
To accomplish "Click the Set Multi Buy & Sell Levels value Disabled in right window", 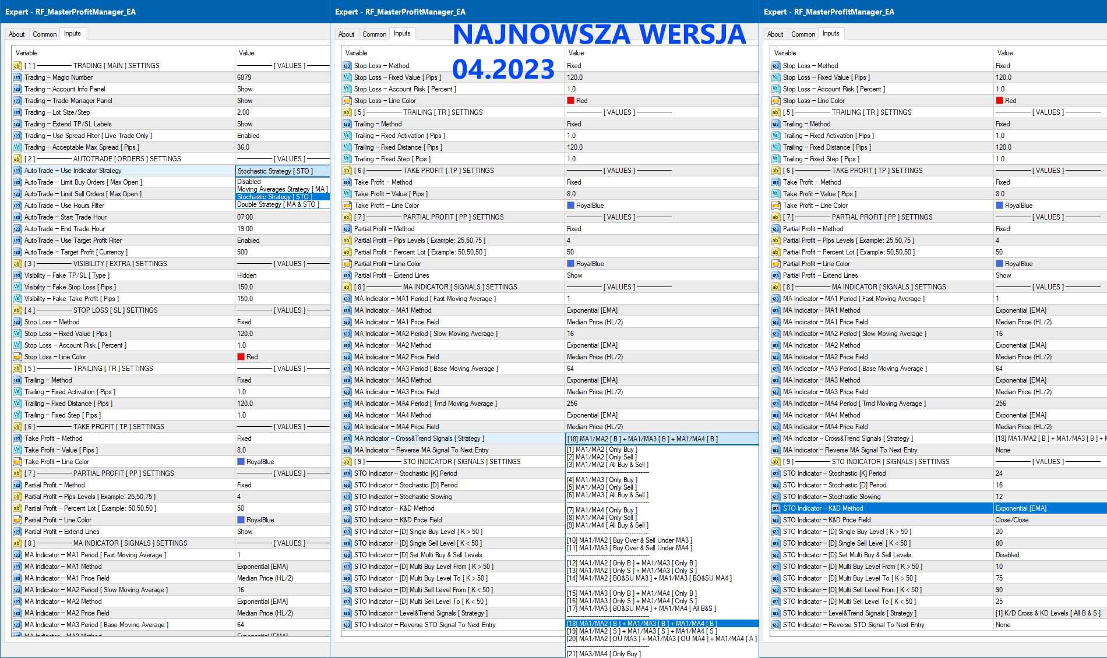I will coord(1007,555).
